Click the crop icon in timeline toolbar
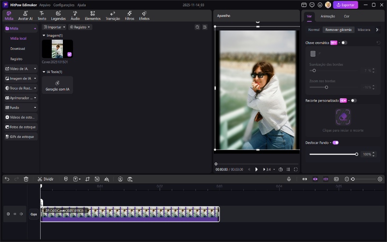The height and width of the screenshot is (242, 387). (88, 179)
